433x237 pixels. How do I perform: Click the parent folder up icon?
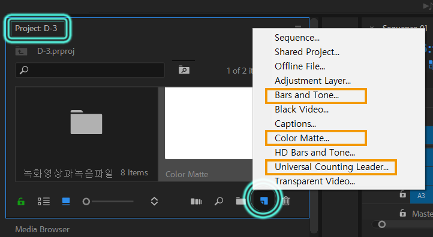point(21,51)
